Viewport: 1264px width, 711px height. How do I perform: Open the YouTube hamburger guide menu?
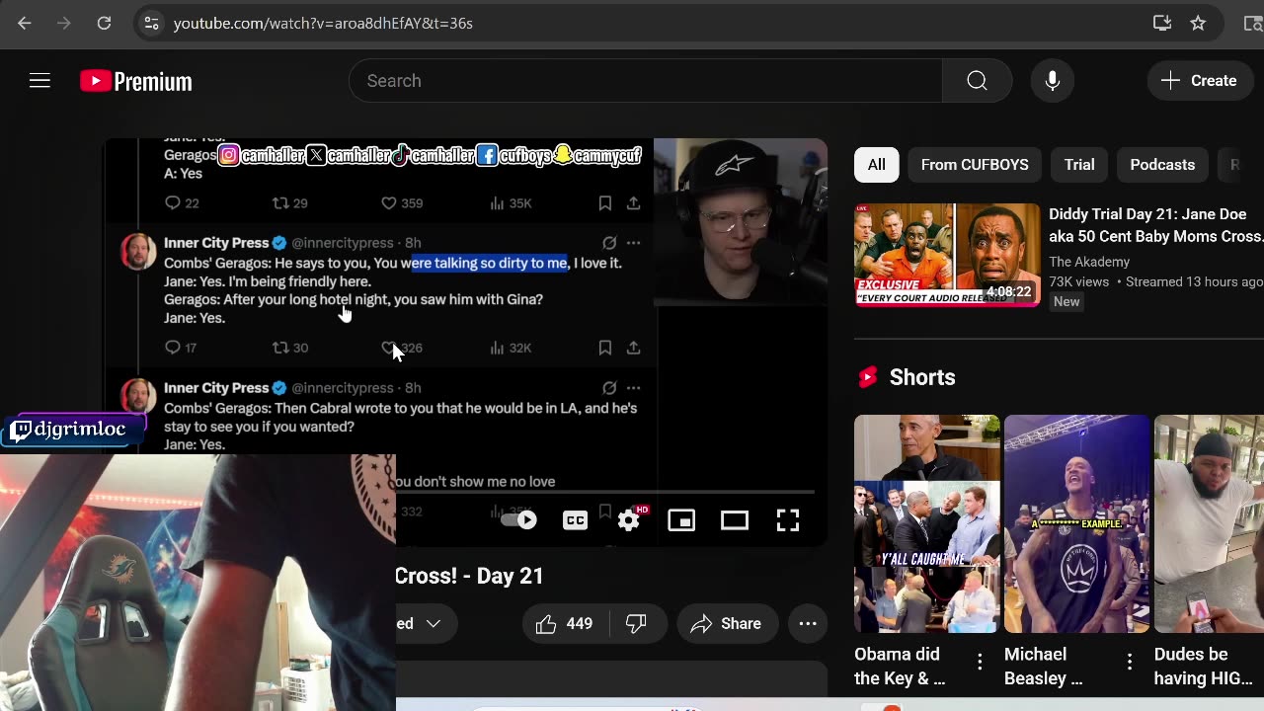[39, 81]
